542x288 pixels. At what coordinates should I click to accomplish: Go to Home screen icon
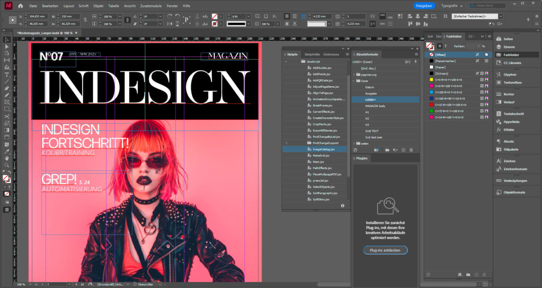21,6
